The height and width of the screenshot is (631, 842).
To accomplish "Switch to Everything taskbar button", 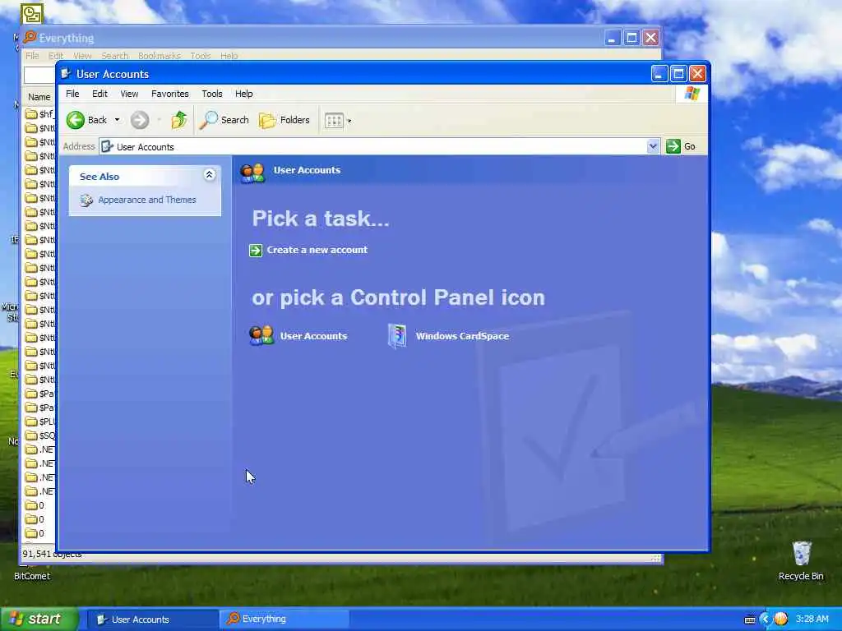I will coord(285,619).
